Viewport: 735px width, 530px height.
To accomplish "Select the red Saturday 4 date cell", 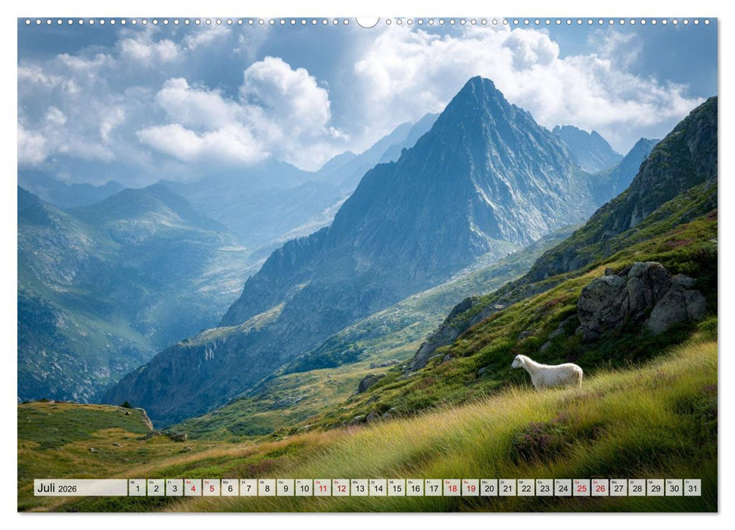I will [192, 488].
